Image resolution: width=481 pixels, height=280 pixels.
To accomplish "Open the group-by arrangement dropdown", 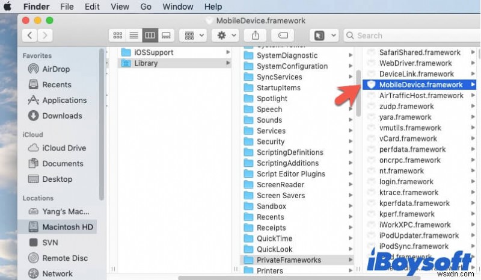I will coord(193,36).
